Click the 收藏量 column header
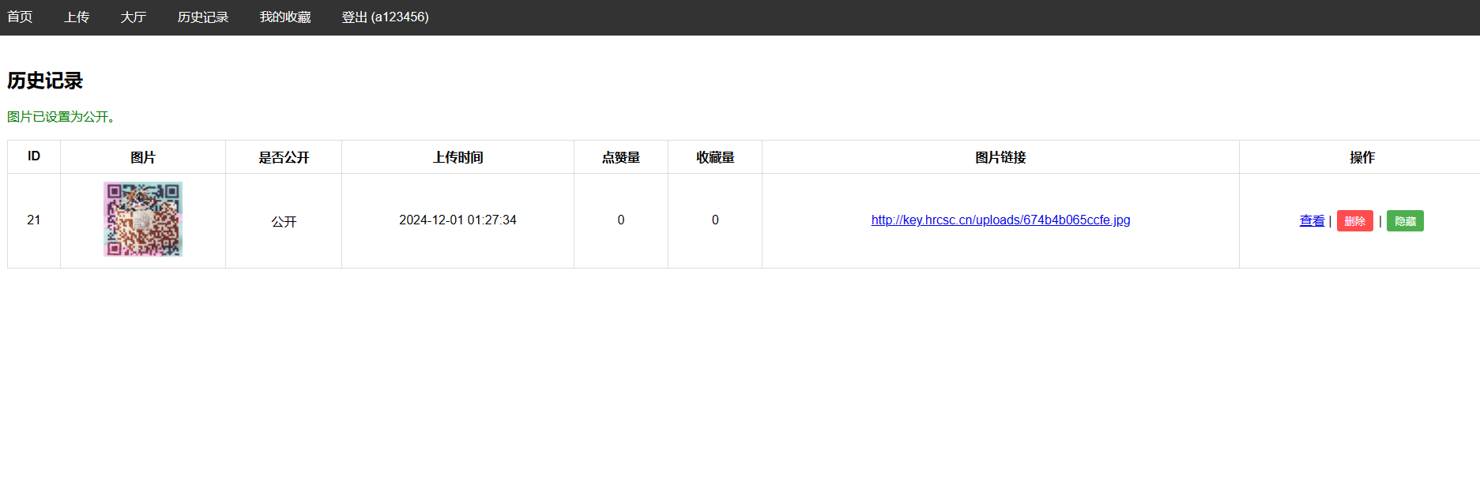 pyautogui.click(x=715, y=157)
